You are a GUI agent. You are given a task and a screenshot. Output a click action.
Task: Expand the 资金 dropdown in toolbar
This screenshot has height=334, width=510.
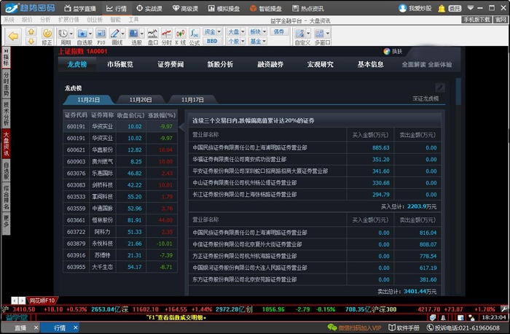tap(211, 32)
